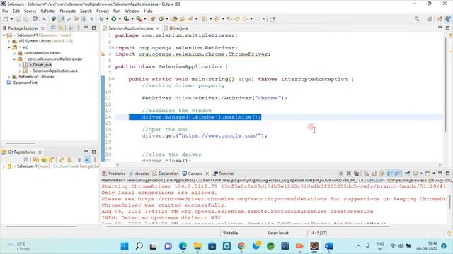The height and width of the screenshot is (254, 453).
Task: Click Remove All Terminated Launches in Console
Action: point(357,174)
